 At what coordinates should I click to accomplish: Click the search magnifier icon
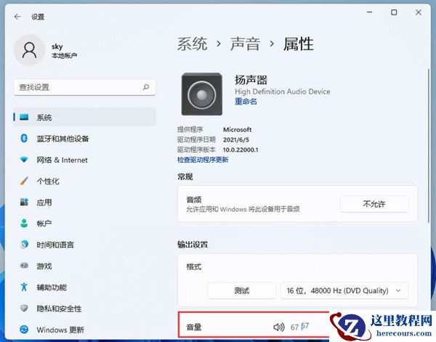146,87
